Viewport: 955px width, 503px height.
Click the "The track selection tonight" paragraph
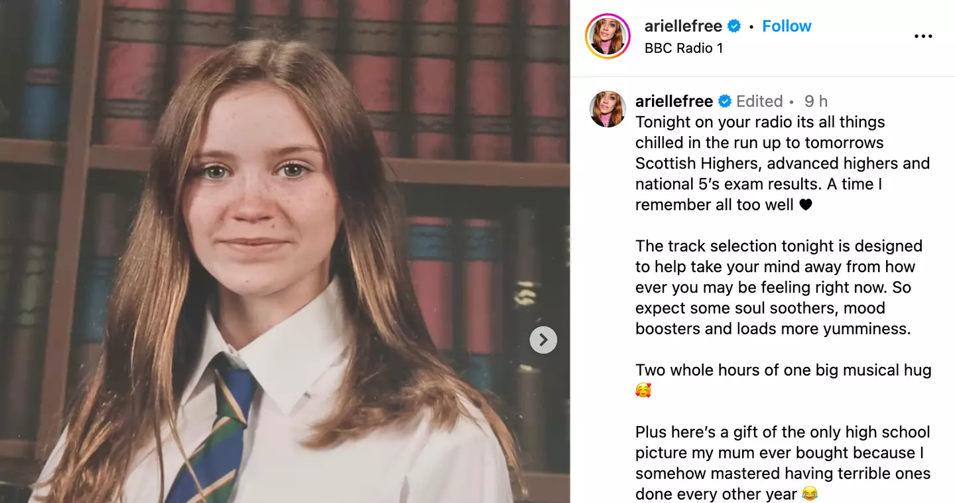pos(776,287)
